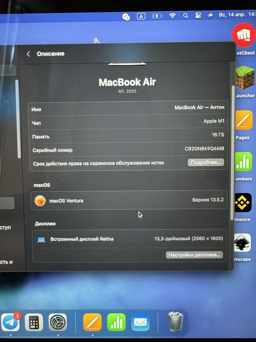
Task: Click the built-in Retina display icon
Action: click(41, 240)
